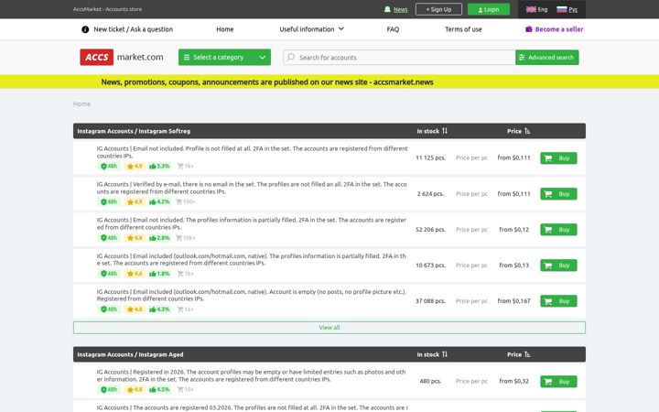Click thumbs-up 2.8% badge
The image size is (659, 412).
(x=159, y=238)
